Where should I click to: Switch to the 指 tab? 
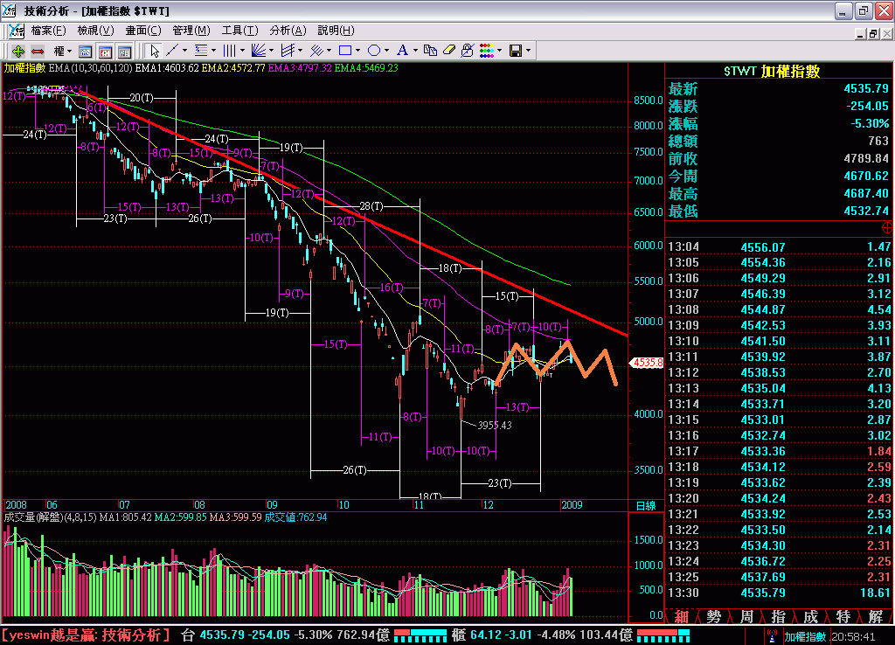[x=778, y=616]
